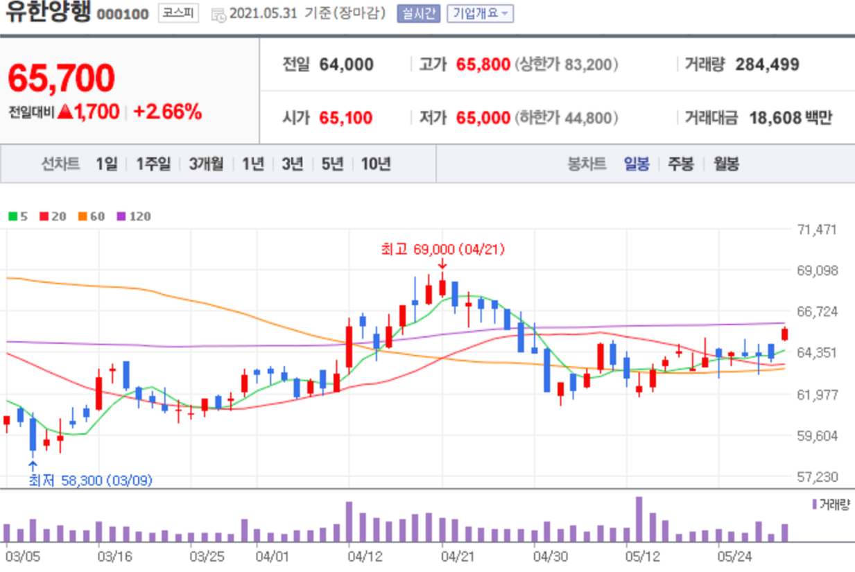The height and width of the screenshot is (572, 855).
Task: Click the 2021.05.31 기준(장마감) date text
Action: [x=307, y=14]
